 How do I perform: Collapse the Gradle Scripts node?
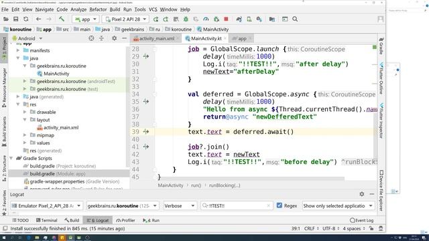(11, 158)
